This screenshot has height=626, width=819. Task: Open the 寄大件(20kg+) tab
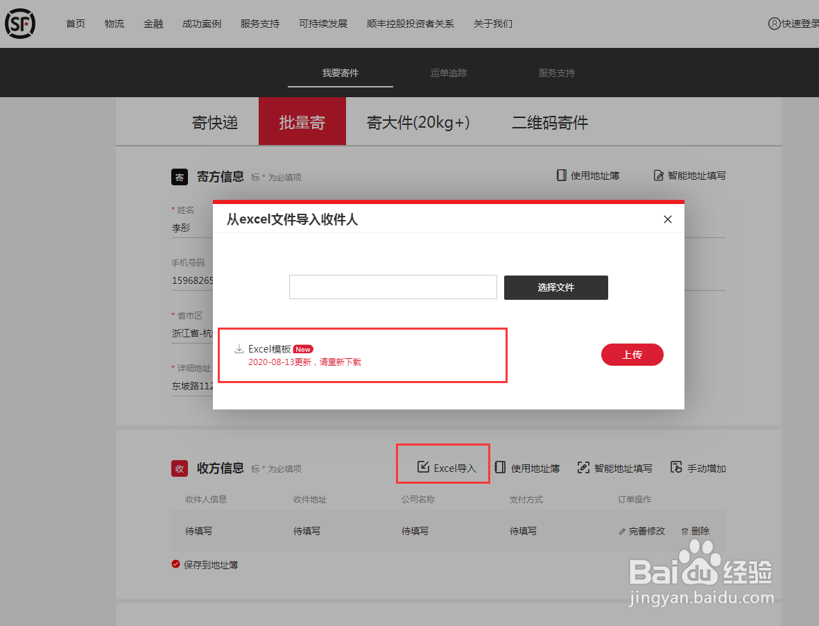pos(419,121)
